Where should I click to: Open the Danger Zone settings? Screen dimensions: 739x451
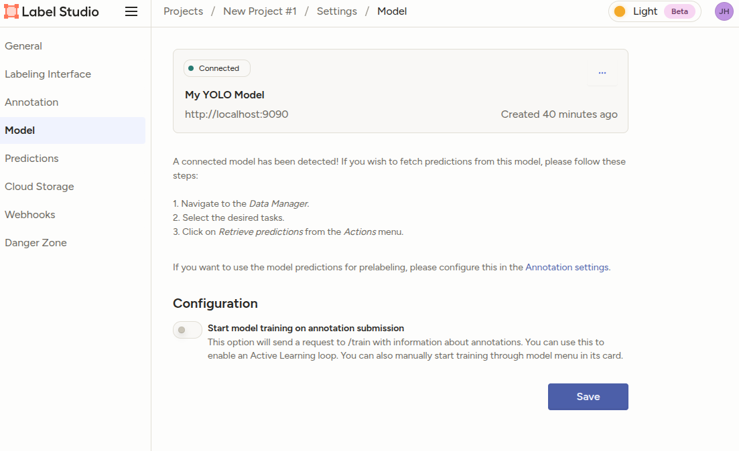(x=36, y=243)
